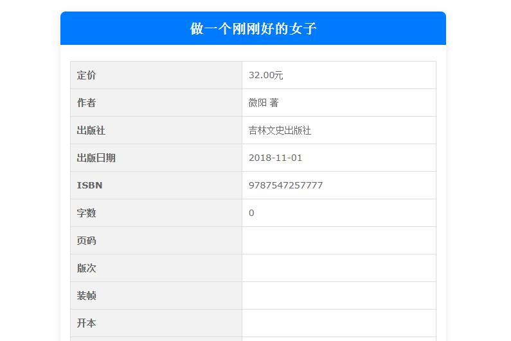Screen dimensions: 511x341
Task: Click the publisher name '吉林文史出版社'
Action: click(x=280, y=131)
